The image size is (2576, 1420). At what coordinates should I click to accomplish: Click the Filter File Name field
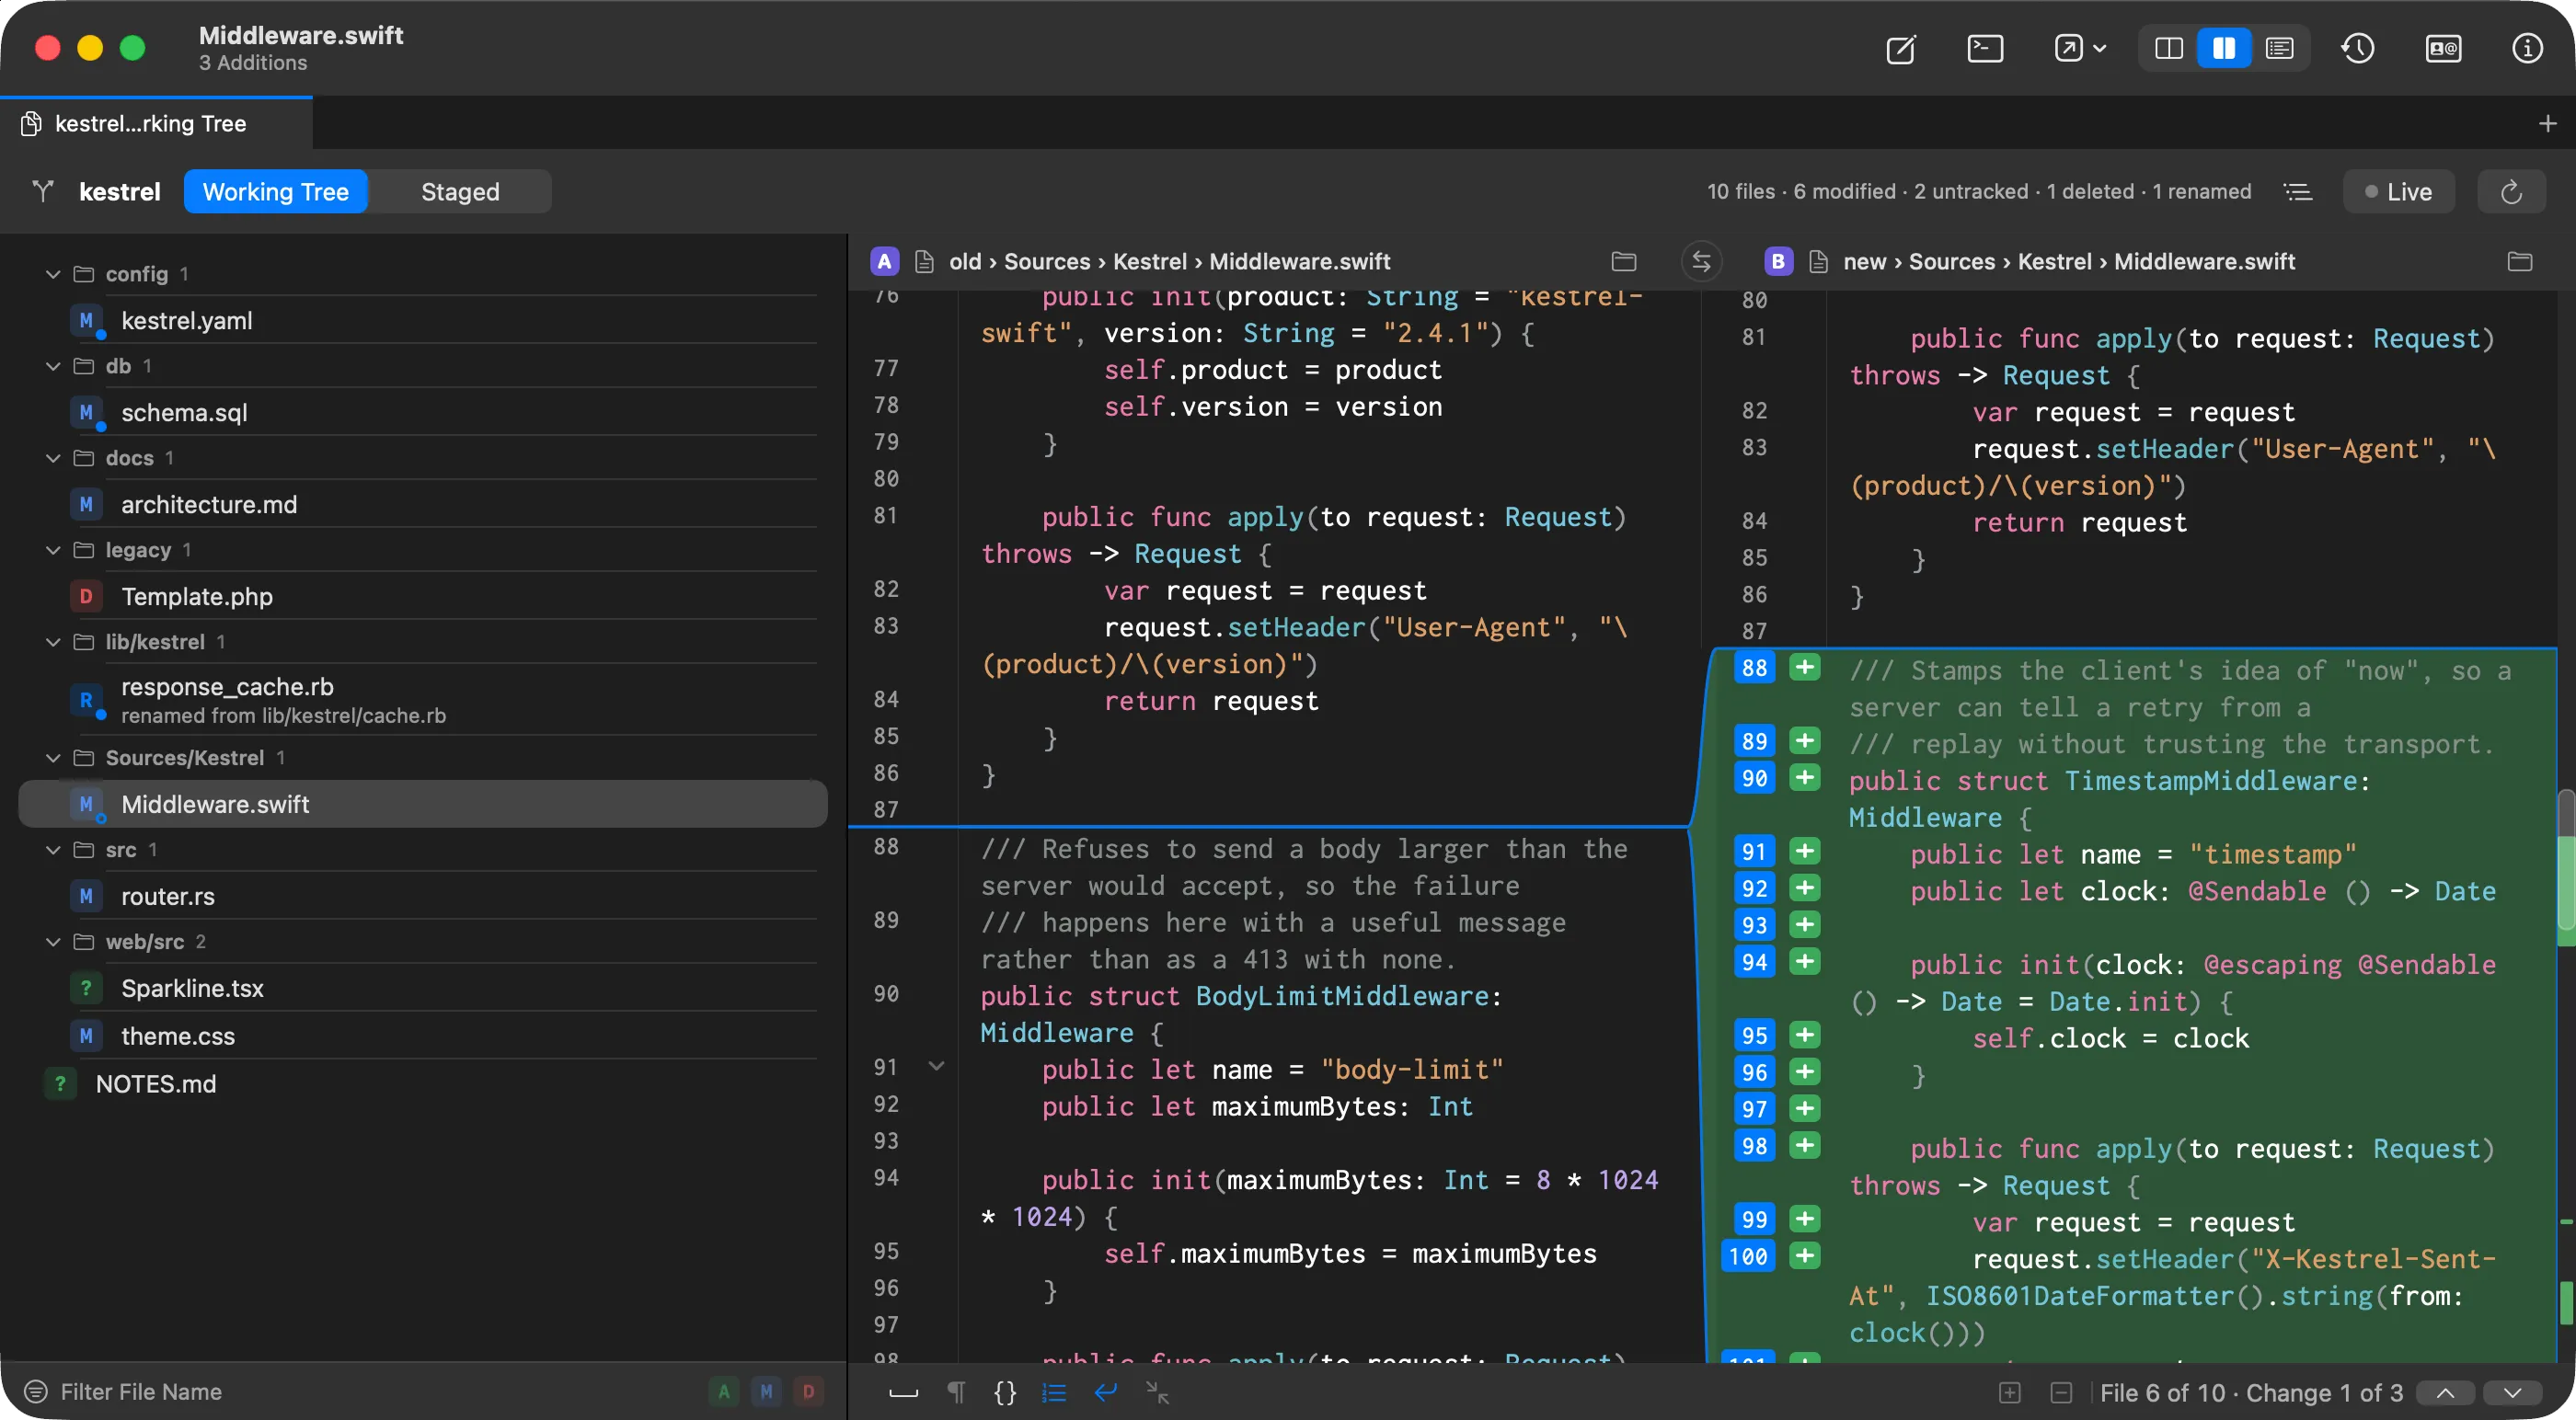[x=360, y=1392]
